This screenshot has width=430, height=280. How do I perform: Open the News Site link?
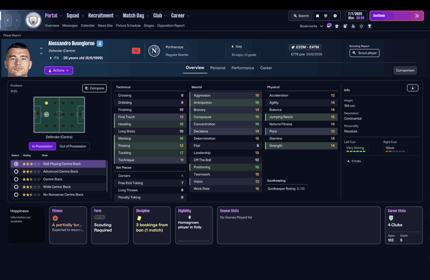[x=105, y=25]
